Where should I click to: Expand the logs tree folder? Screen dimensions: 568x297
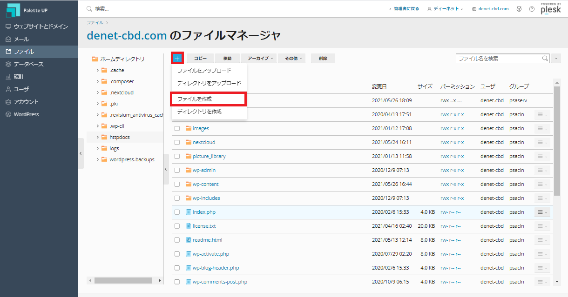point(98,148)
